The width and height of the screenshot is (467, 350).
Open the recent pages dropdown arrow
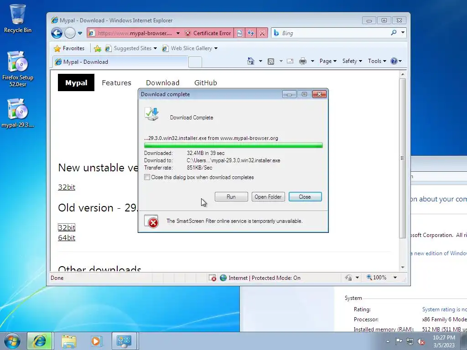click(80, 33)
